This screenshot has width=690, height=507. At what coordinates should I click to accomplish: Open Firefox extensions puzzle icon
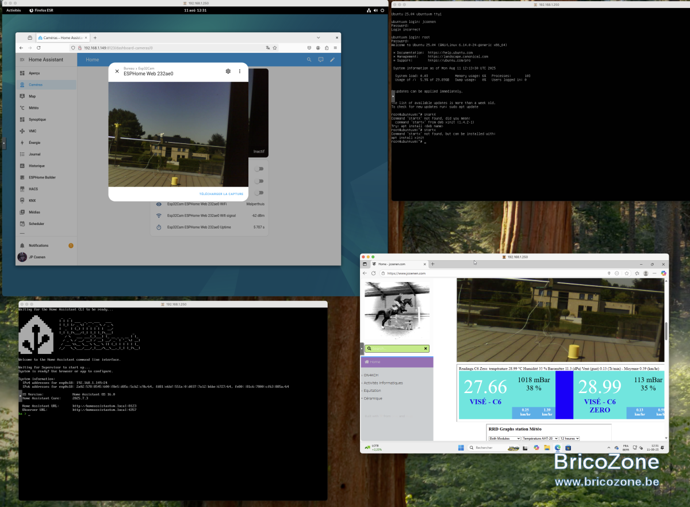(327, 48)
